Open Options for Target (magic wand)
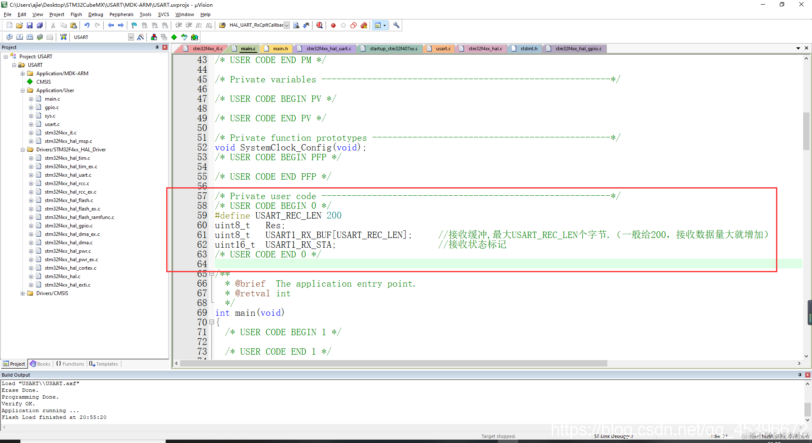This screenshot has height=443, width=812. [x=141, y=37]
